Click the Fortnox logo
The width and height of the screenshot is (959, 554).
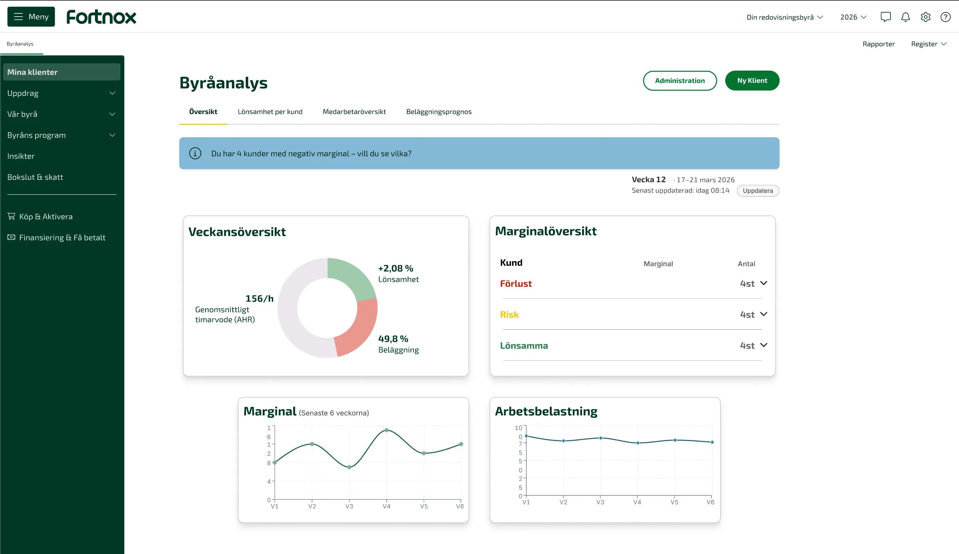pos(101,17)
